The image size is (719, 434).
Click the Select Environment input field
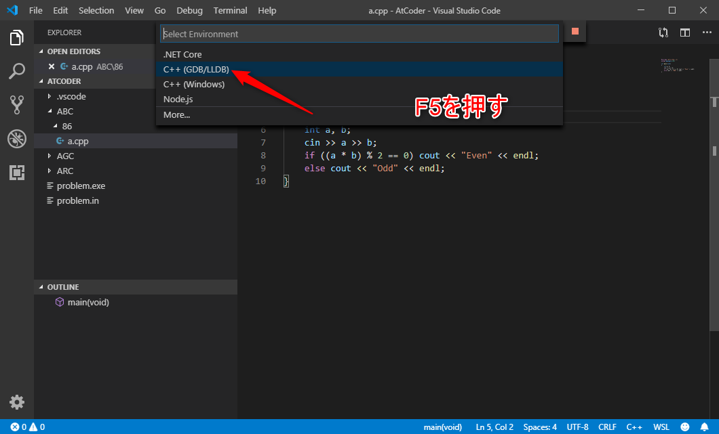[359, 34]
